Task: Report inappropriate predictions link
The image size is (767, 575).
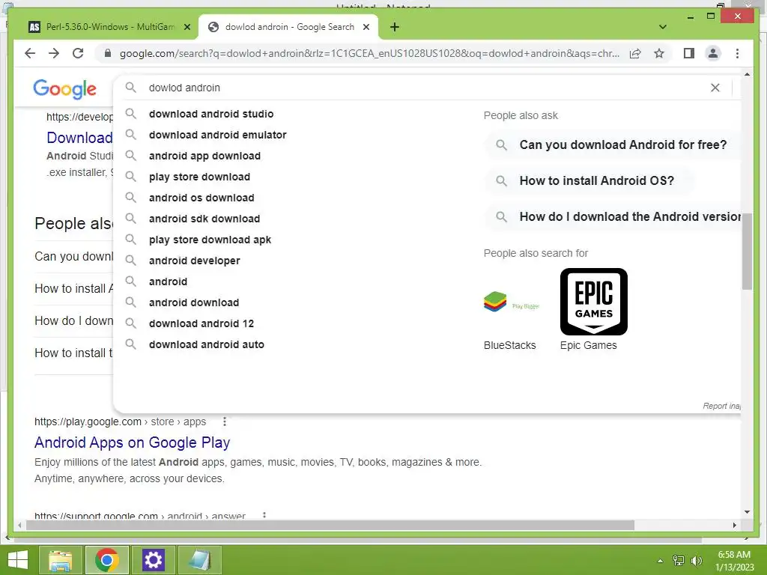Action: [x=721, y=406]
